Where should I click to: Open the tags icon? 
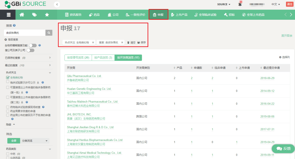(34, 15)
